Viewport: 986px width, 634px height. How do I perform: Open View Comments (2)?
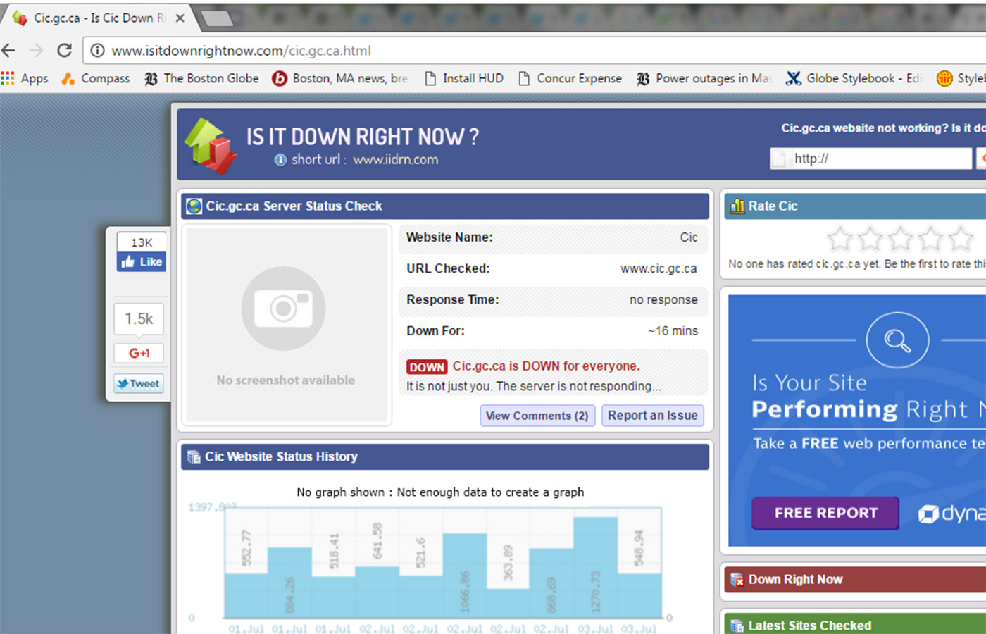pos(537,416)
